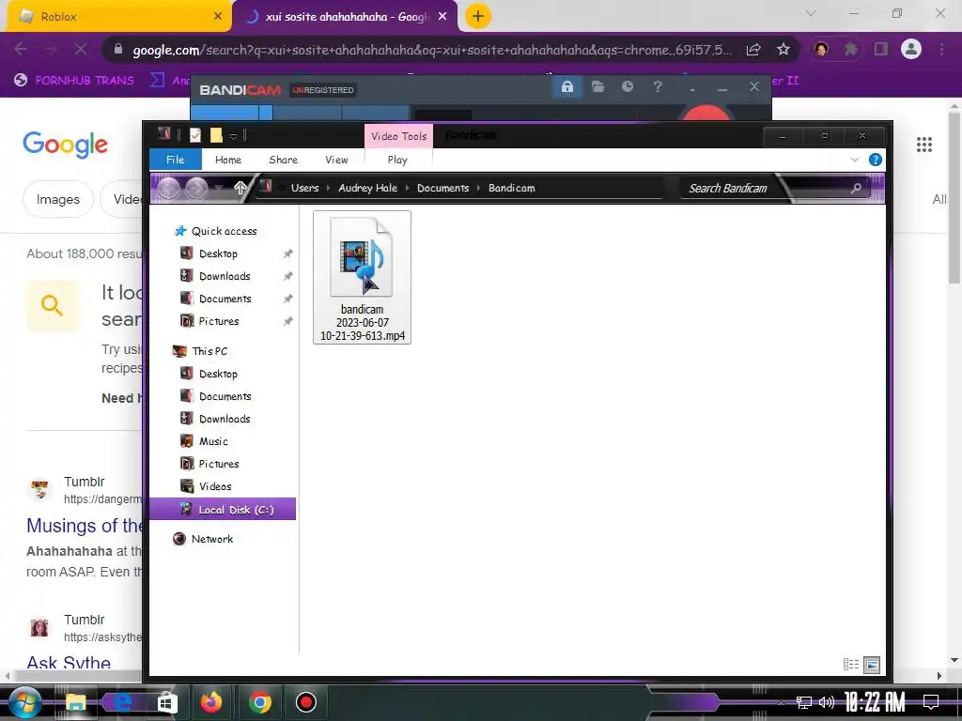Image resolution: width=962 pixels, height=721 pixels.
Task: Open the Microsoft Store taskbar icon
Action: 166,702
